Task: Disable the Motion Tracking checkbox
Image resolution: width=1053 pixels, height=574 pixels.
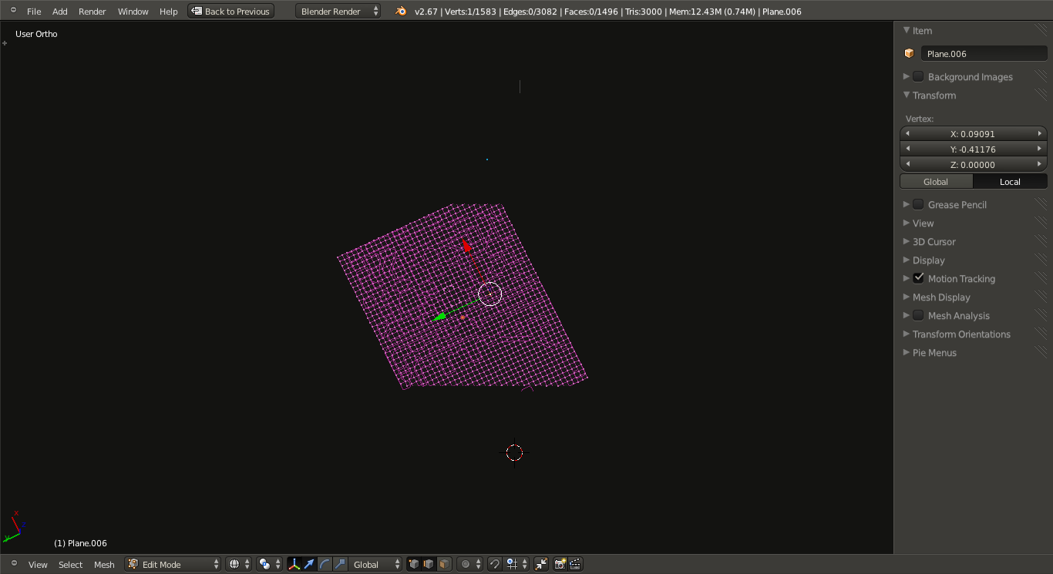Action: coord(918,278)
